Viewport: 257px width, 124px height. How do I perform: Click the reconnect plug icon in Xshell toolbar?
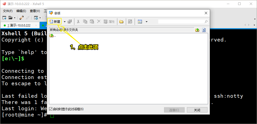pos(21,17)
